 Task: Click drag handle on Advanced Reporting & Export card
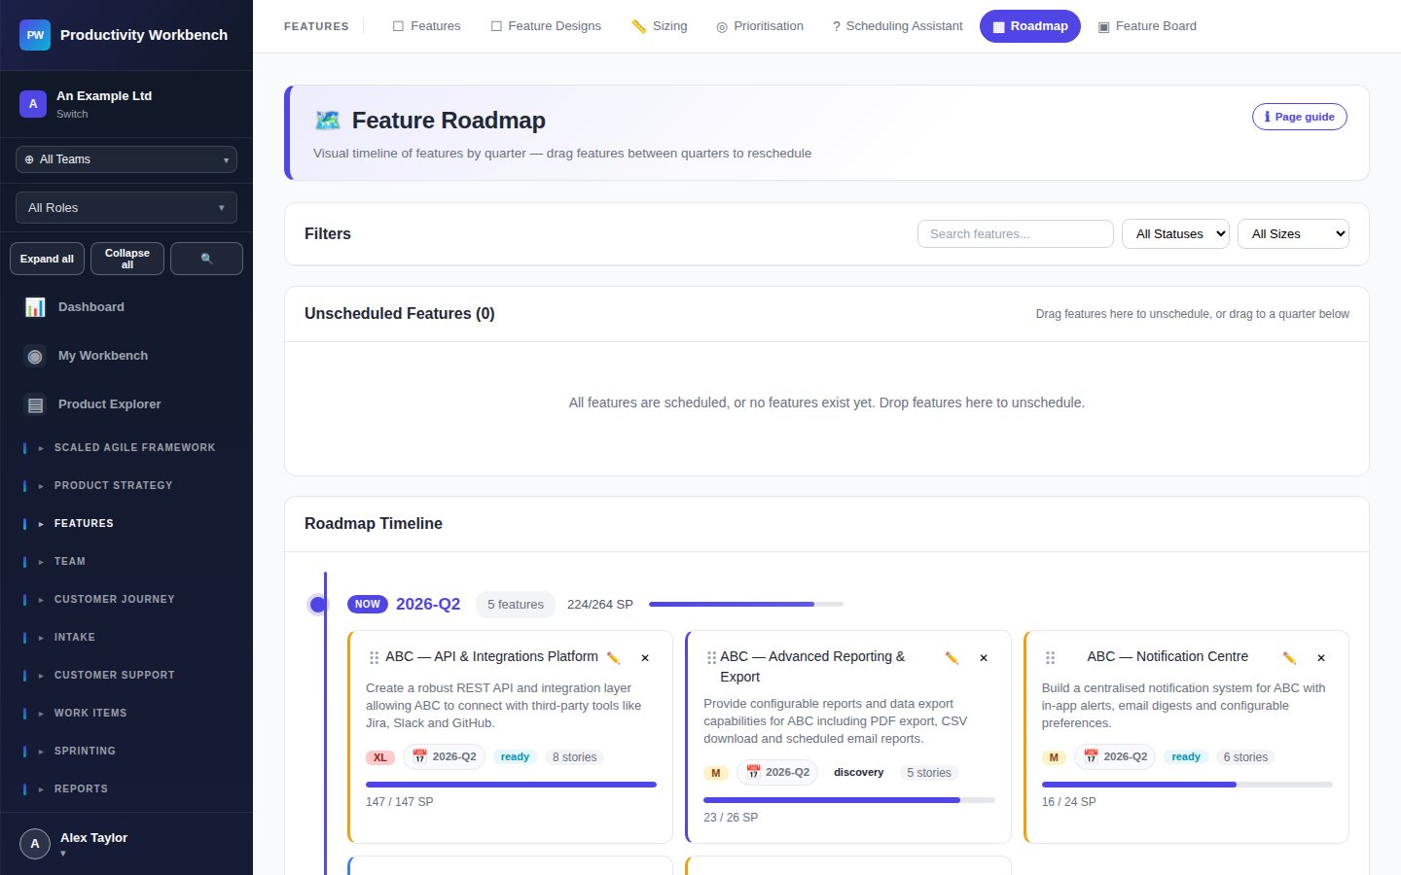711,658
